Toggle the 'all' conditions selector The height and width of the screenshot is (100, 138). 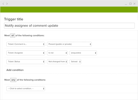[13, 35]
